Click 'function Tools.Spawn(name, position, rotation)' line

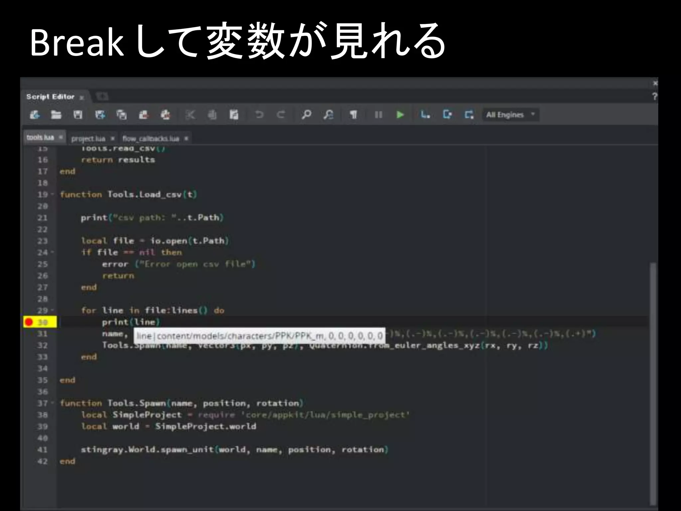(182, 404)
